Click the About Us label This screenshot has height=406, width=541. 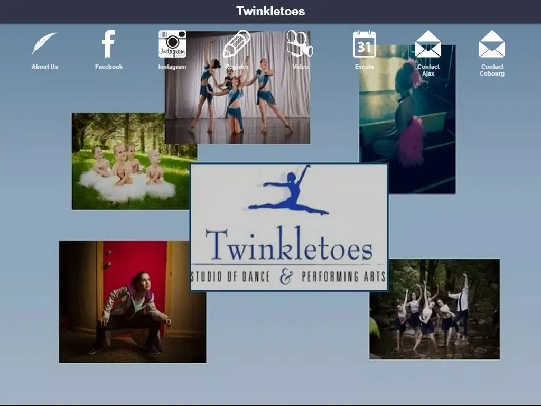(45, 67)
